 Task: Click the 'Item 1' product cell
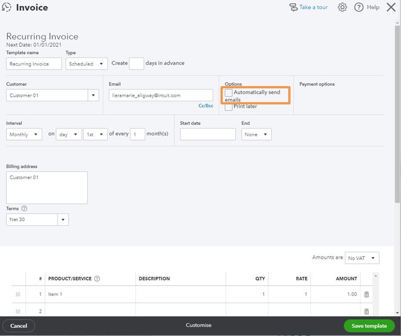pos(90,294)
